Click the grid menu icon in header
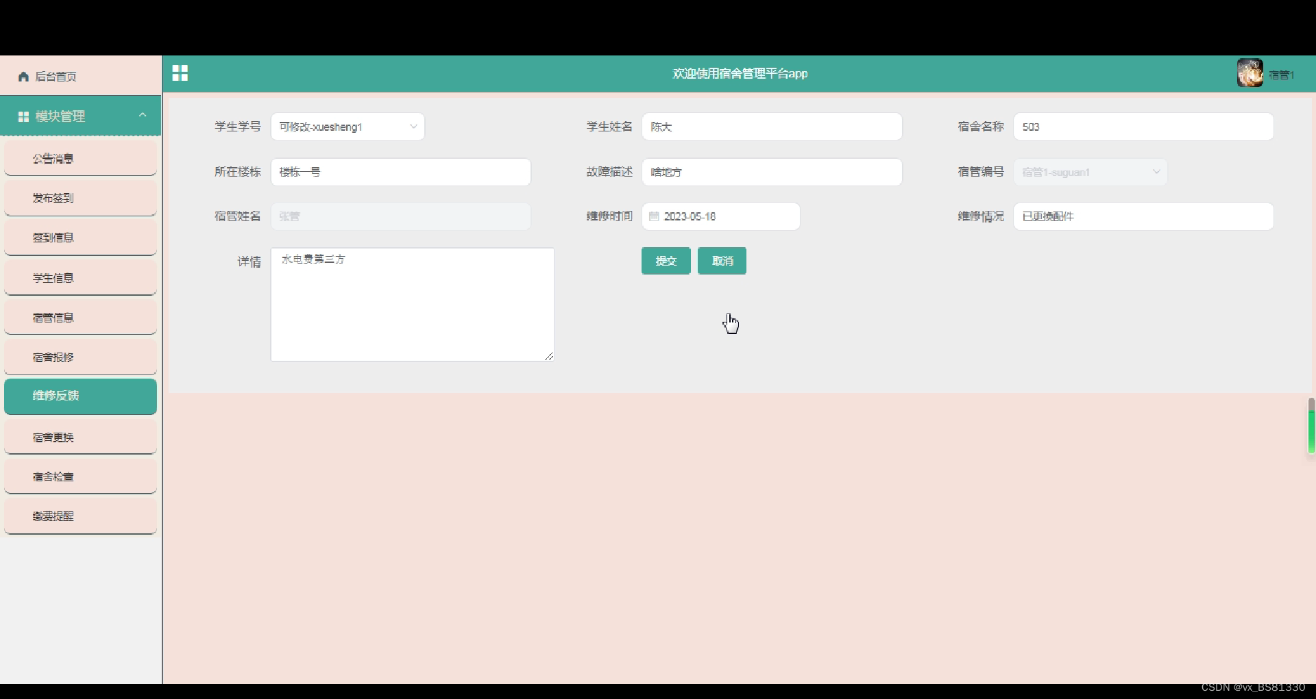The image size is (1316, 699). pyautogui.click(x=180, y=73)
